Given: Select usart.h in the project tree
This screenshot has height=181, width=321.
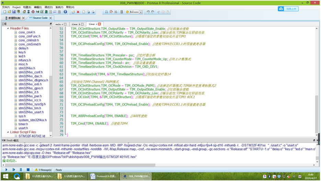Looking at the screenshot, I should pyautogui.click(x=23, y=128).
